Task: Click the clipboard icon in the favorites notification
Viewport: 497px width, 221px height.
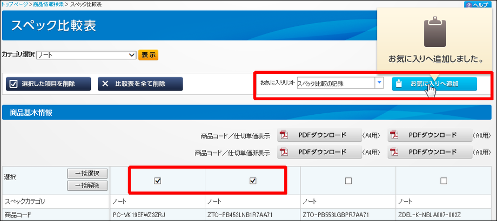Action: click(x=435, y=31)
